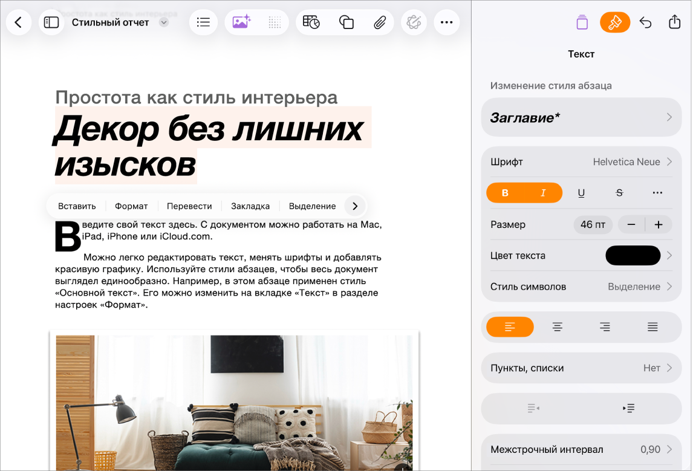The image size is (693, 471).
Task: Align text right
Action: pos(605,327)
